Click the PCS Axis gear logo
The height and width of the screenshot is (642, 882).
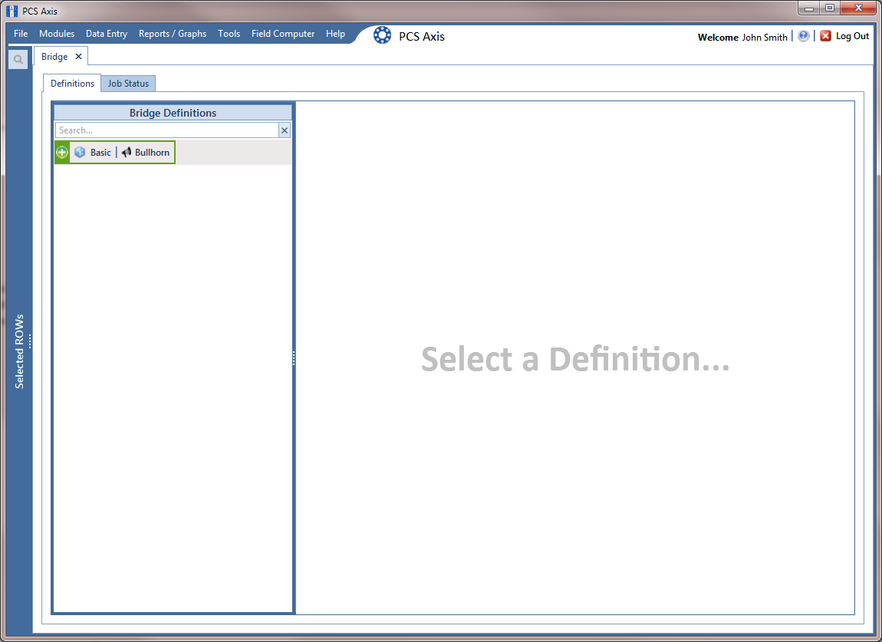[x=382, y=35]
